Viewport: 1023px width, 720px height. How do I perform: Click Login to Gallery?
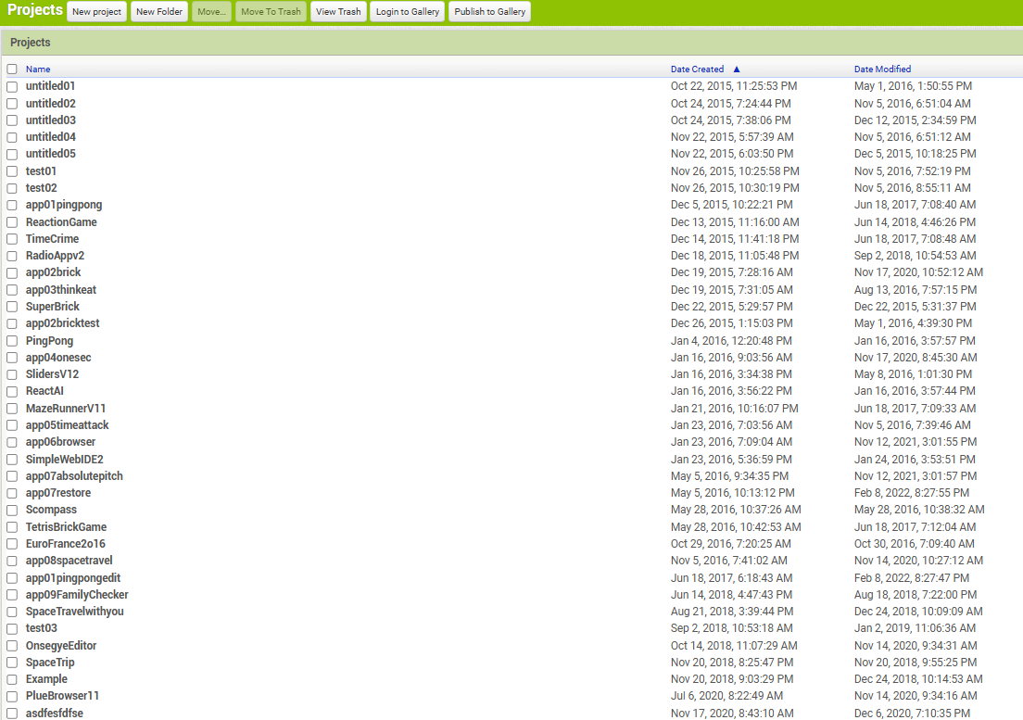(407, 12)
